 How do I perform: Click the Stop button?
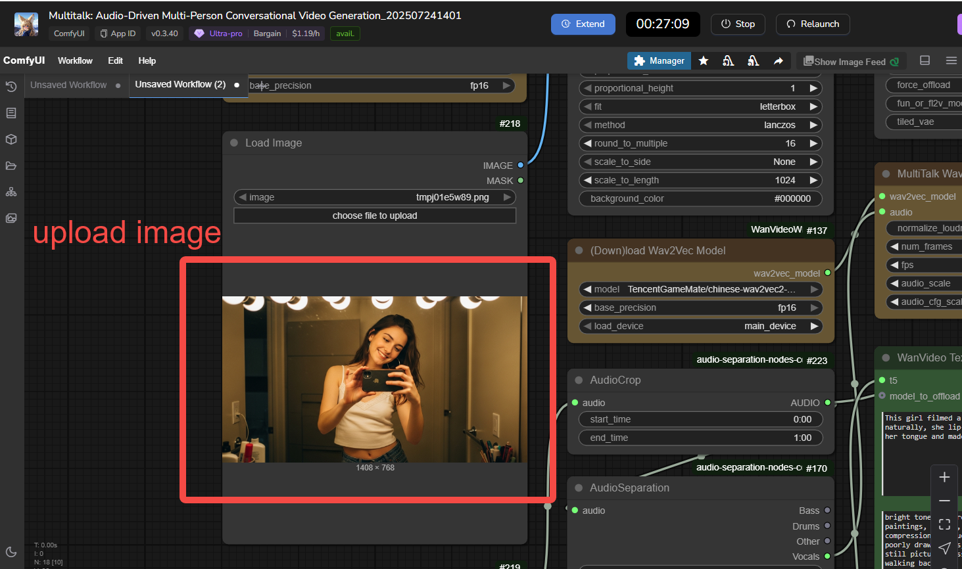738,24
